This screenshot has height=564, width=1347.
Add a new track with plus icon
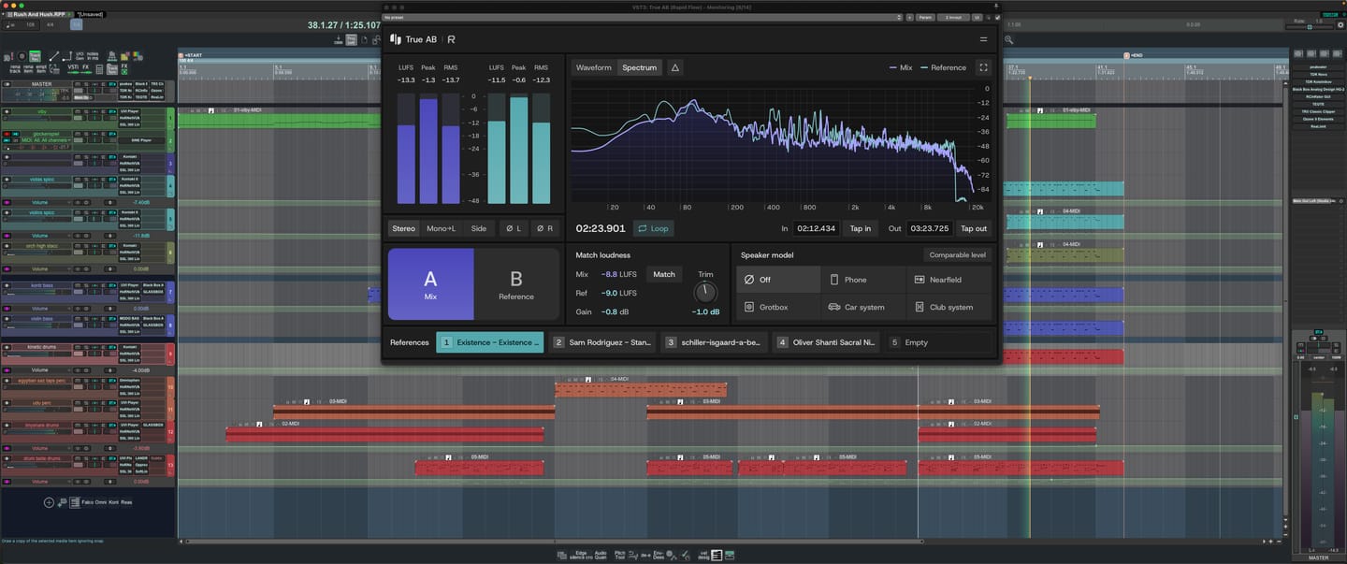point(49,502)
